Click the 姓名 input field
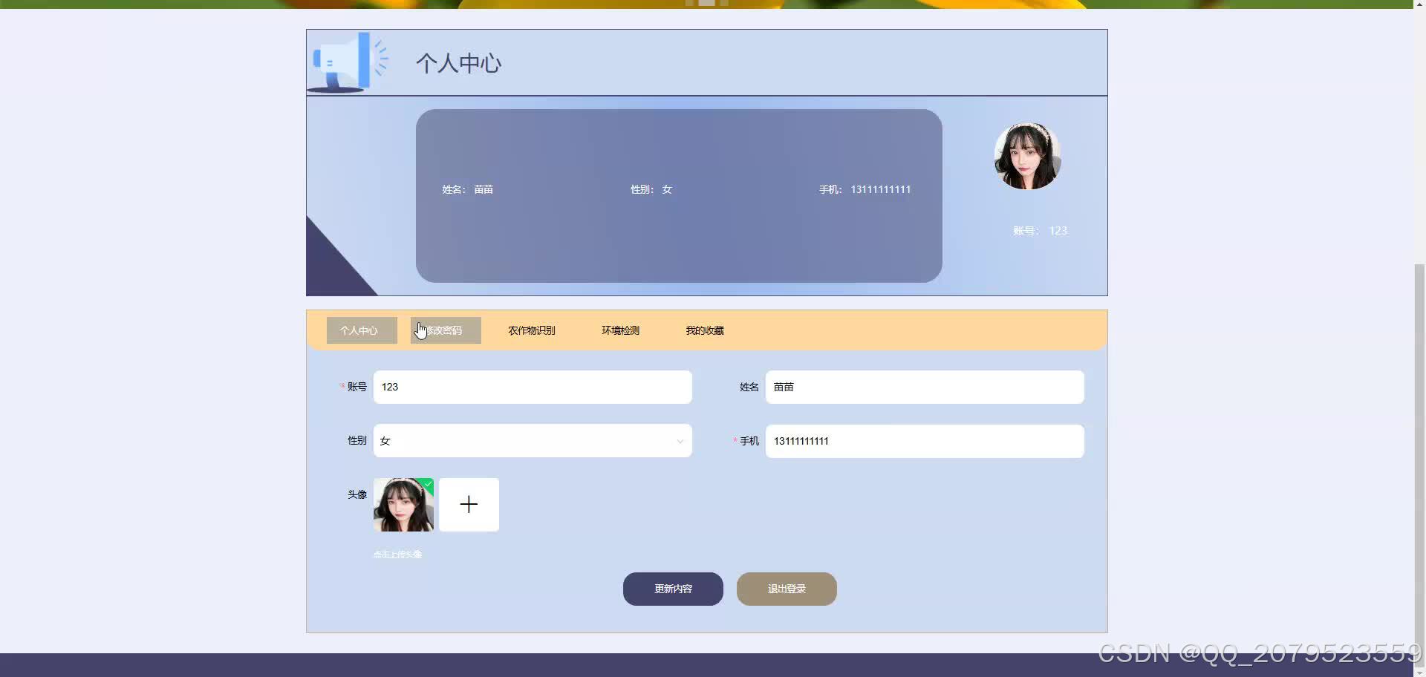1426x677 pixels. 924,387
